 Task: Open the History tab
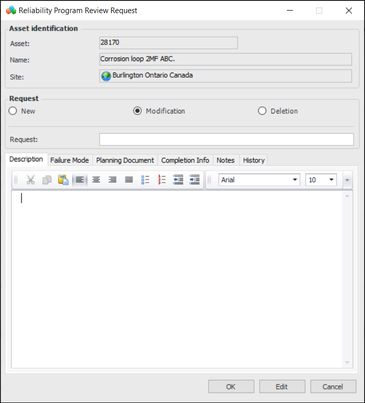coord(254,160)
